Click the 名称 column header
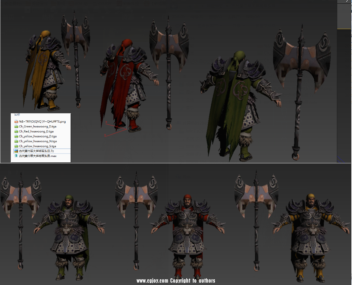The height and width of the screenshot is (285, 352). (x=17, y=115)
